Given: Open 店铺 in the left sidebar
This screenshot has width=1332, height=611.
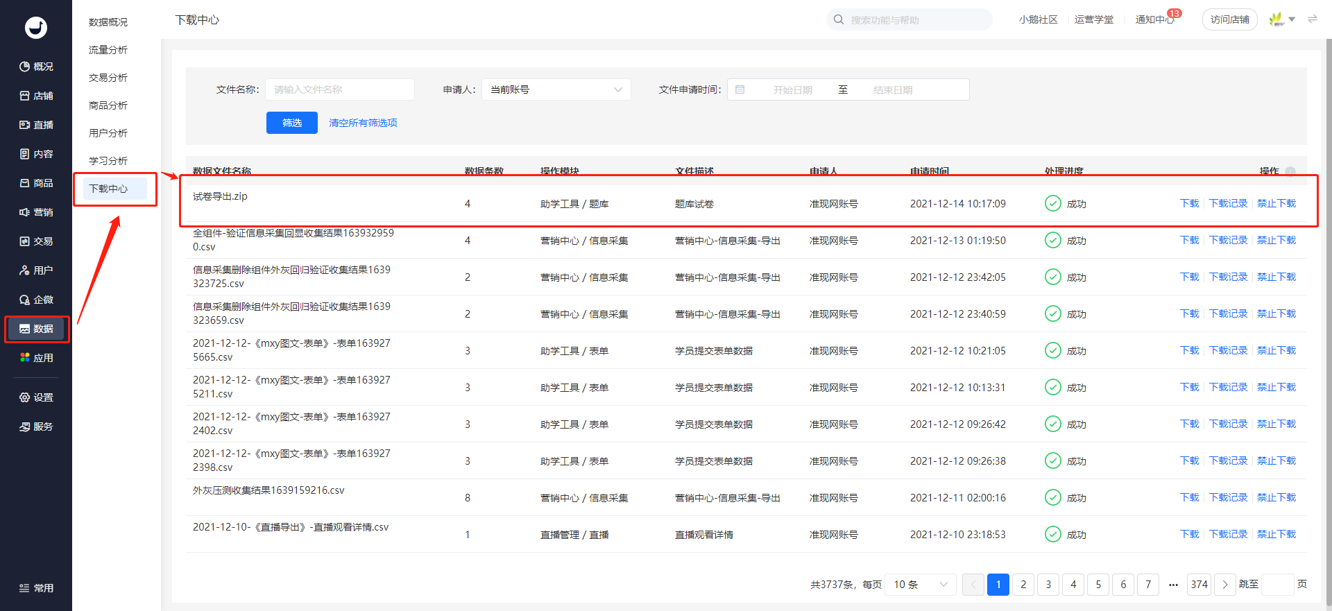Looking at the screenshot, I should (36, 96).
